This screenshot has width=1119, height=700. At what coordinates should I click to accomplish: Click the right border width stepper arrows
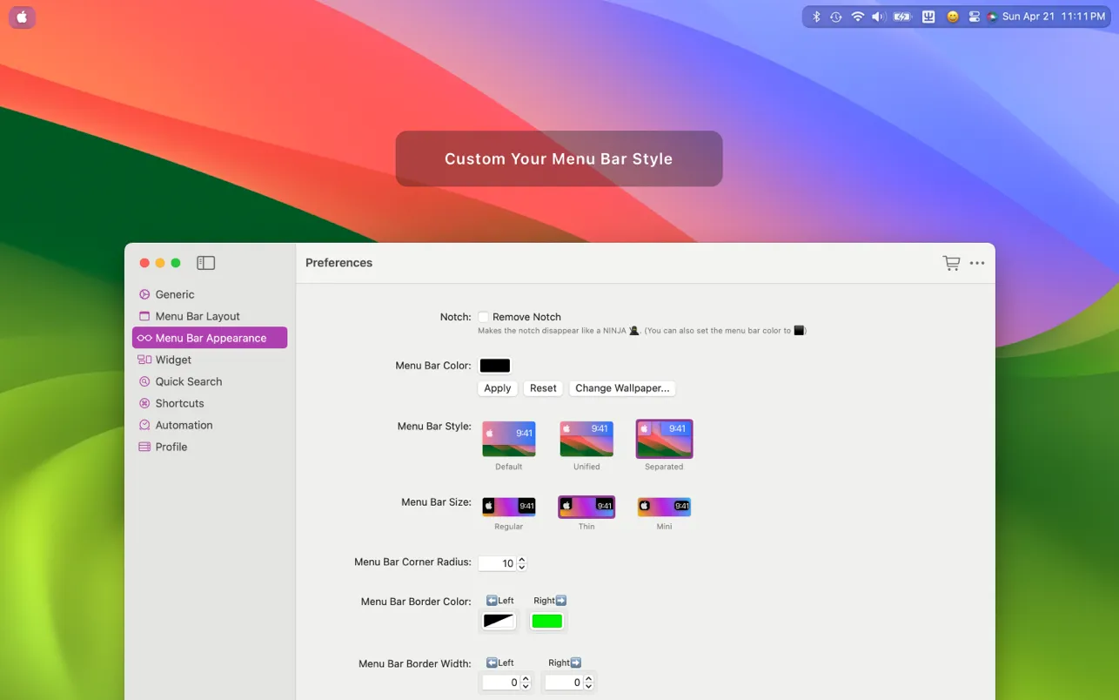coord(588,683)
